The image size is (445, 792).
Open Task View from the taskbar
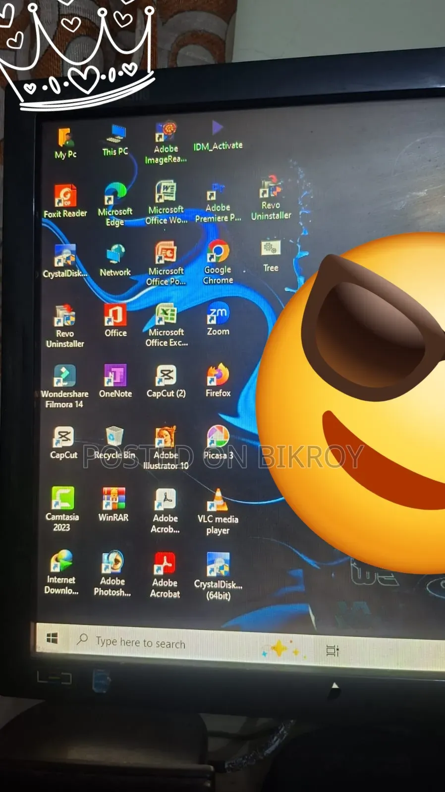click(333, 650)
